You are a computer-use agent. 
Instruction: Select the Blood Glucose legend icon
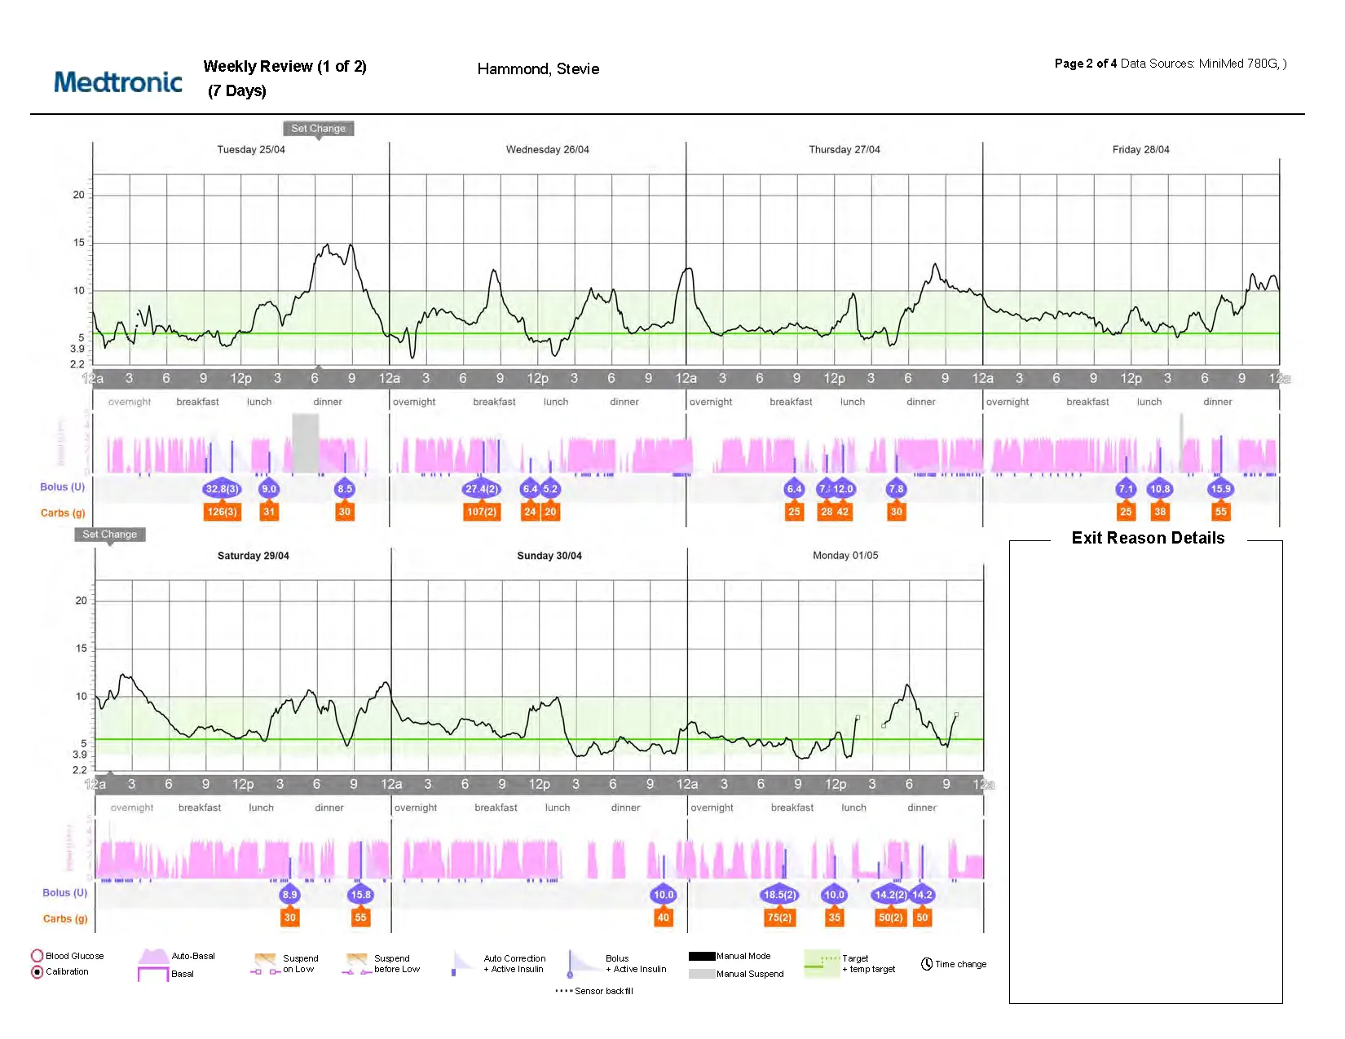coord(38,955)
